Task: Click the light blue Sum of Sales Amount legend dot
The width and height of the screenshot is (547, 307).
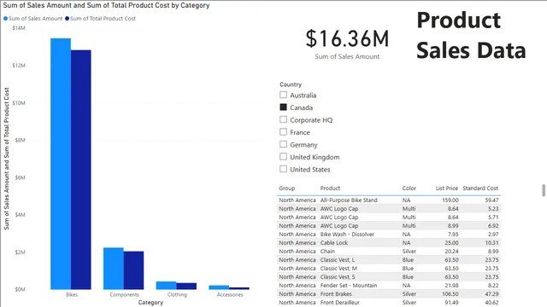Action: (6, 19)
